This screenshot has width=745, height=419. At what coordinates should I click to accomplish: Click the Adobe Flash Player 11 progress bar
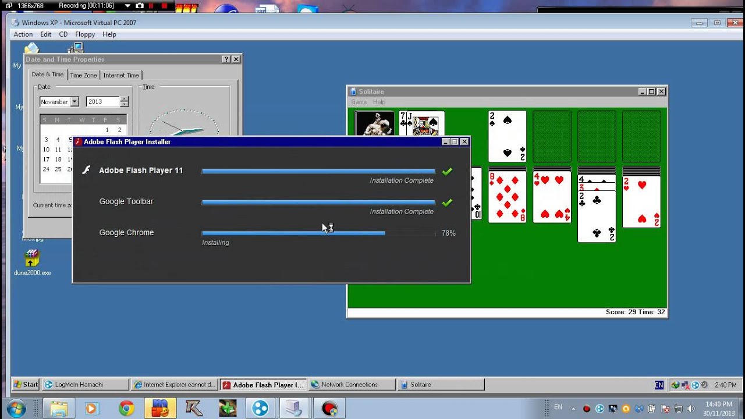(x=318, y=171)
